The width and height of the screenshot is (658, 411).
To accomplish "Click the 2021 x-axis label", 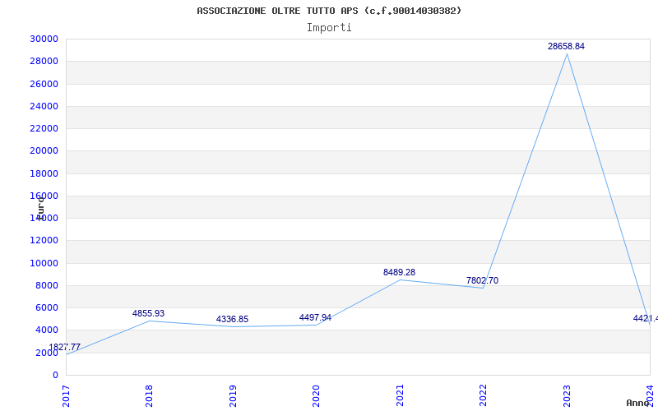I will click(x=400, y=395).
